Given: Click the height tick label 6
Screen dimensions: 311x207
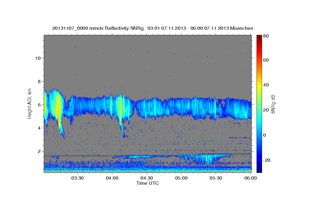Looking at the screenshot, I should [x=39, y=105].
